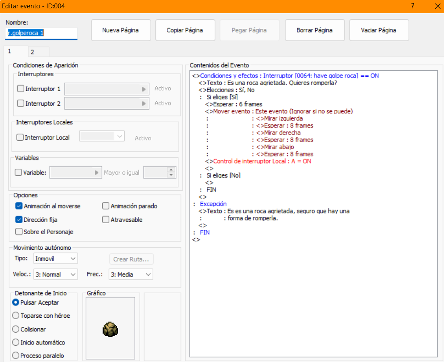
Task: Switch to event page tab 2
Action: (x=32, y=52)
